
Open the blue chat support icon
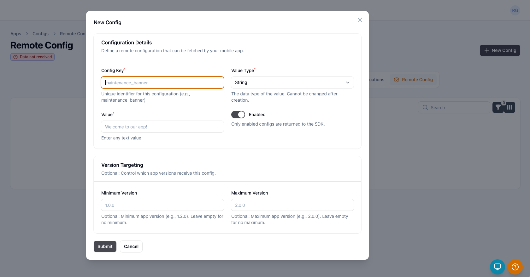pos(498,267)
